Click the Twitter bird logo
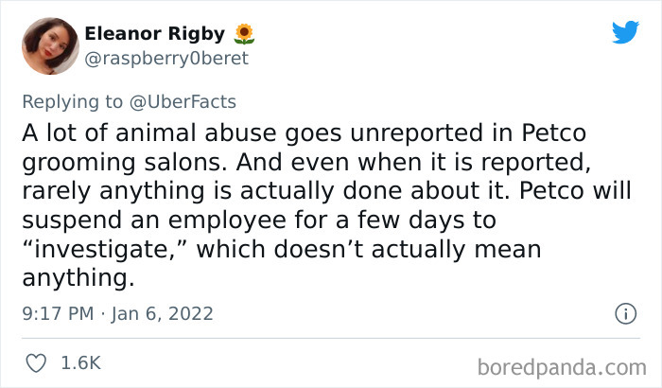Screen dimensions: 662x388 click(x=625, y=32)
